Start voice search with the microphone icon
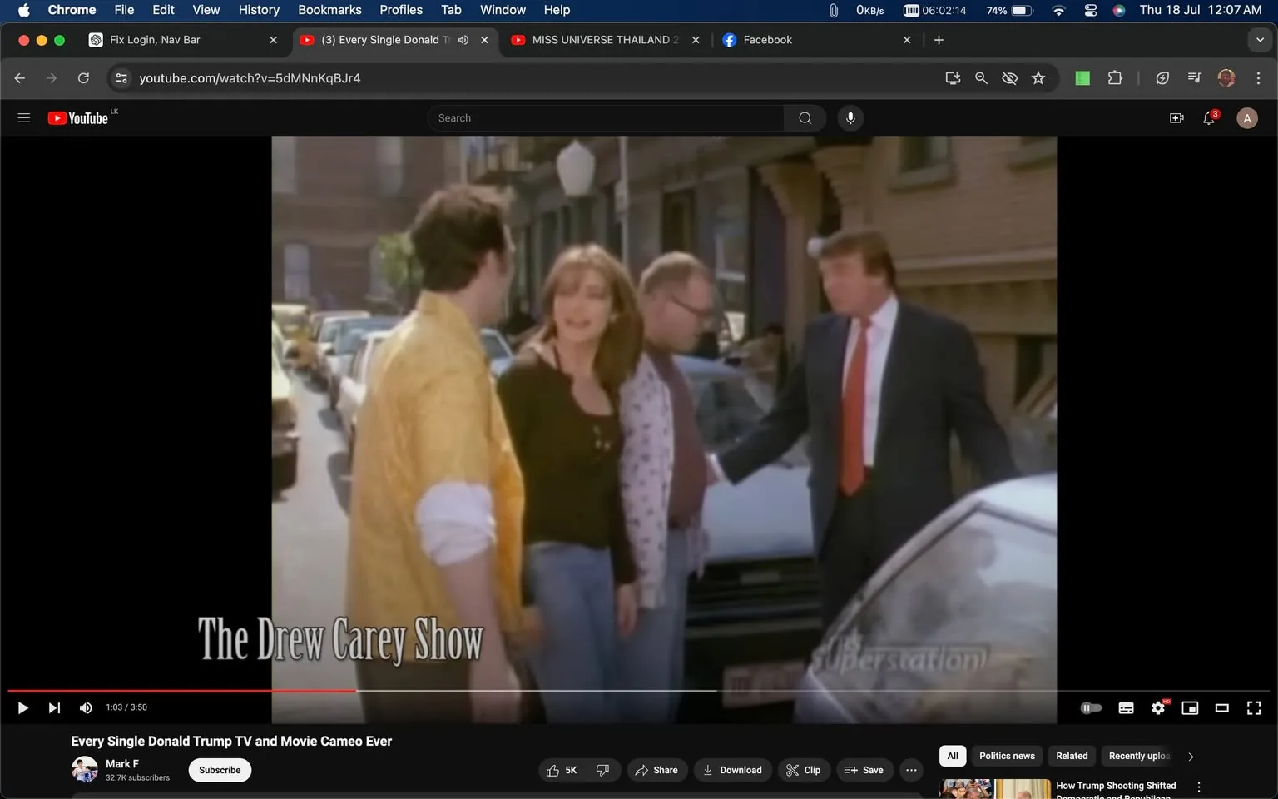Image resolution: width=1278 pixels, height=799 pixels. coord(850,117)
